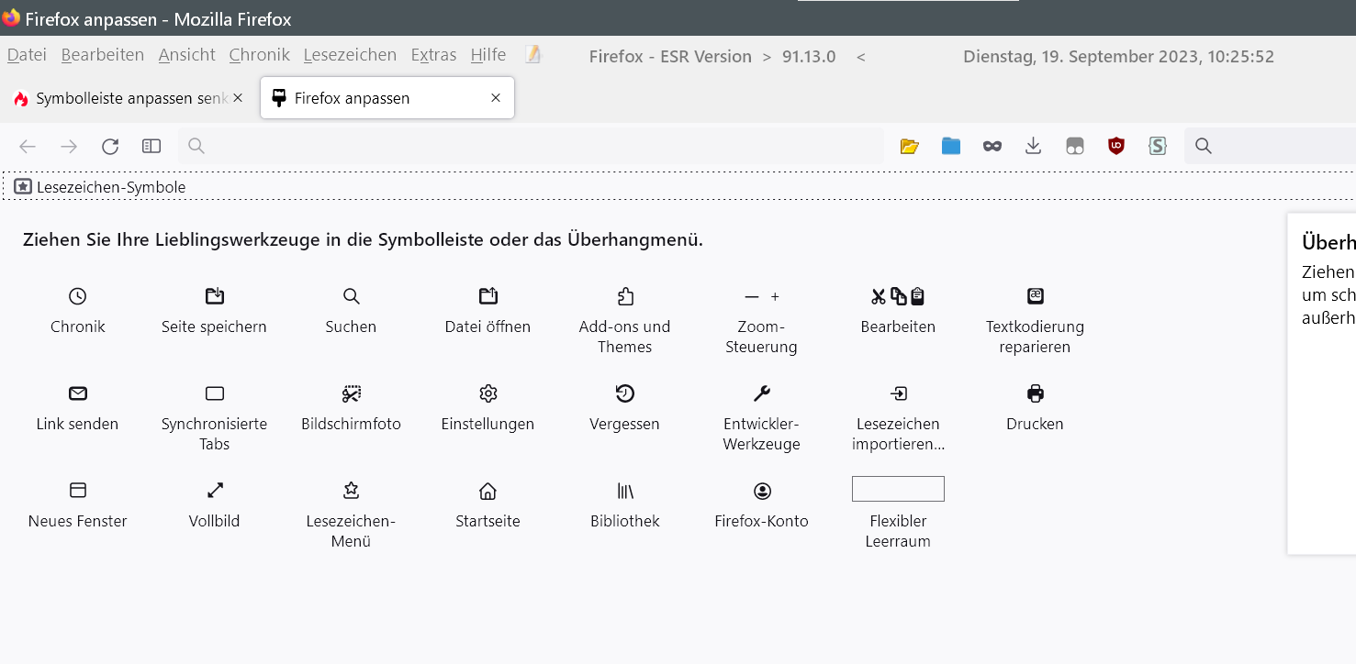Click the Chronik clock icon
The width and height of the screenshot is (1356, 664).
[78, 296]
